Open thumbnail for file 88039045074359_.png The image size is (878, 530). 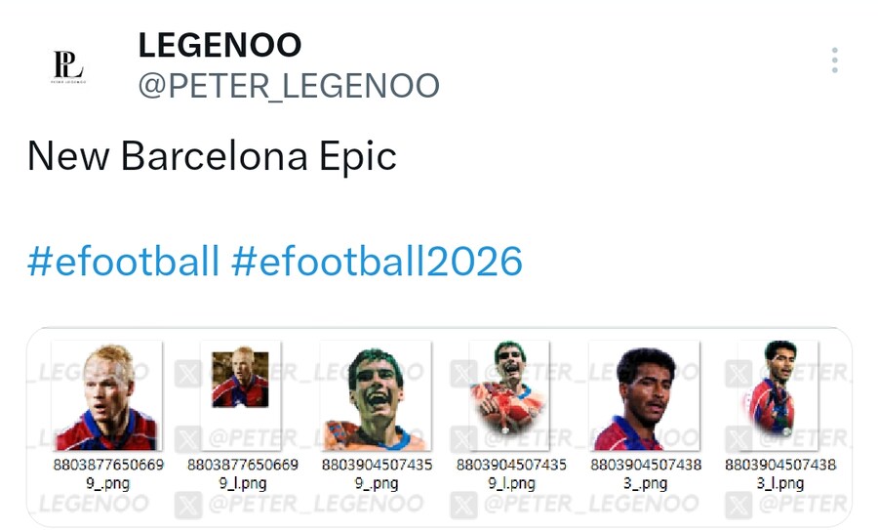[x=377, y=395]
